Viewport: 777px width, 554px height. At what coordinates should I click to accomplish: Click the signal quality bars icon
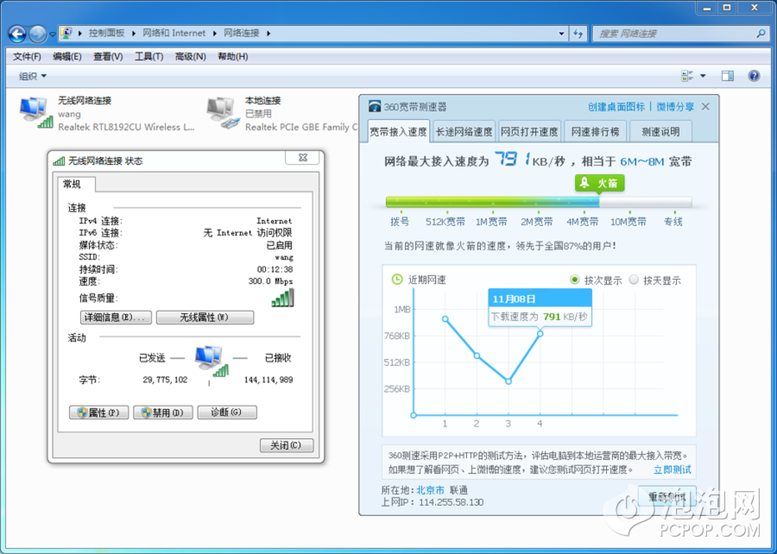pyautogui.click(x=283, y=298)
